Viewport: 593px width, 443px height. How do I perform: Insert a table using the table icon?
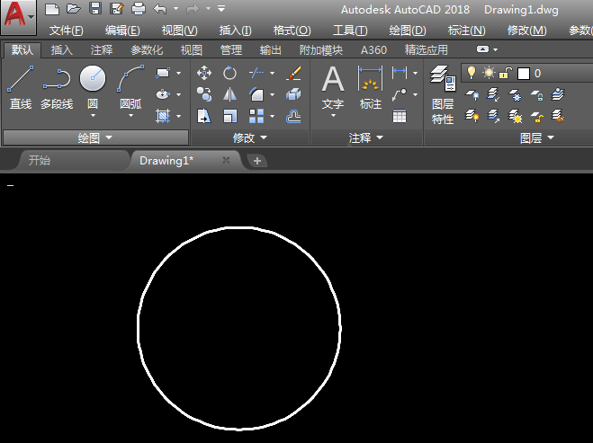tap(400, 116)
